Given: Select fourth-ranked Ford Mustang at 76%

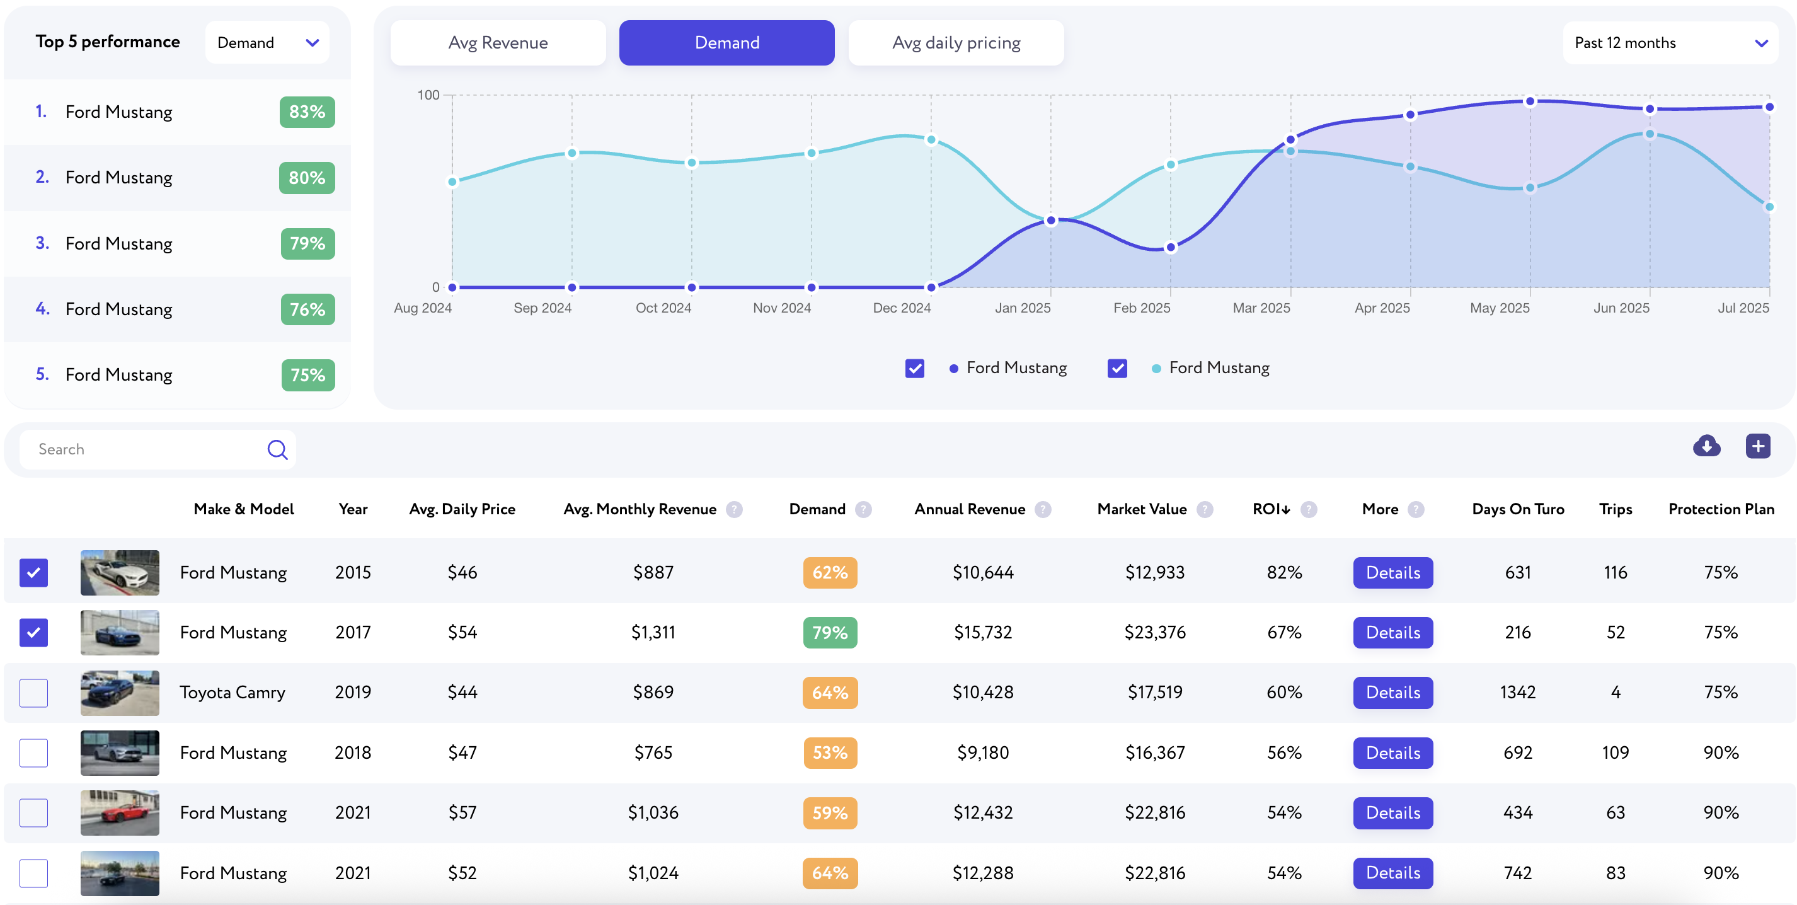Looking at the screenshot, I should (177, 309).
